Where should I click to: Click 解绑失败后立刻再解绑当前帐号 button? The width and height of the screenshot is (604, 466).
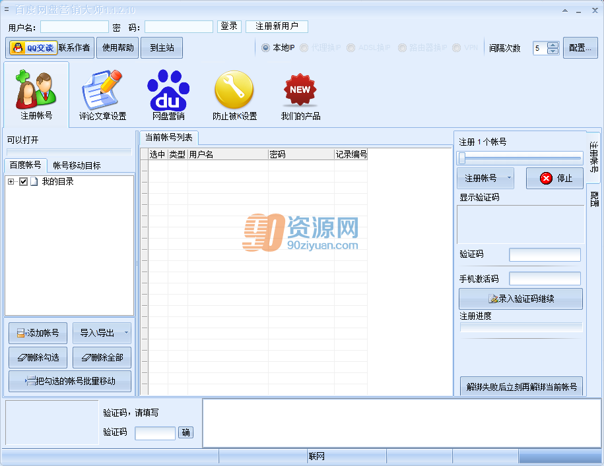(x=521, y=387)
